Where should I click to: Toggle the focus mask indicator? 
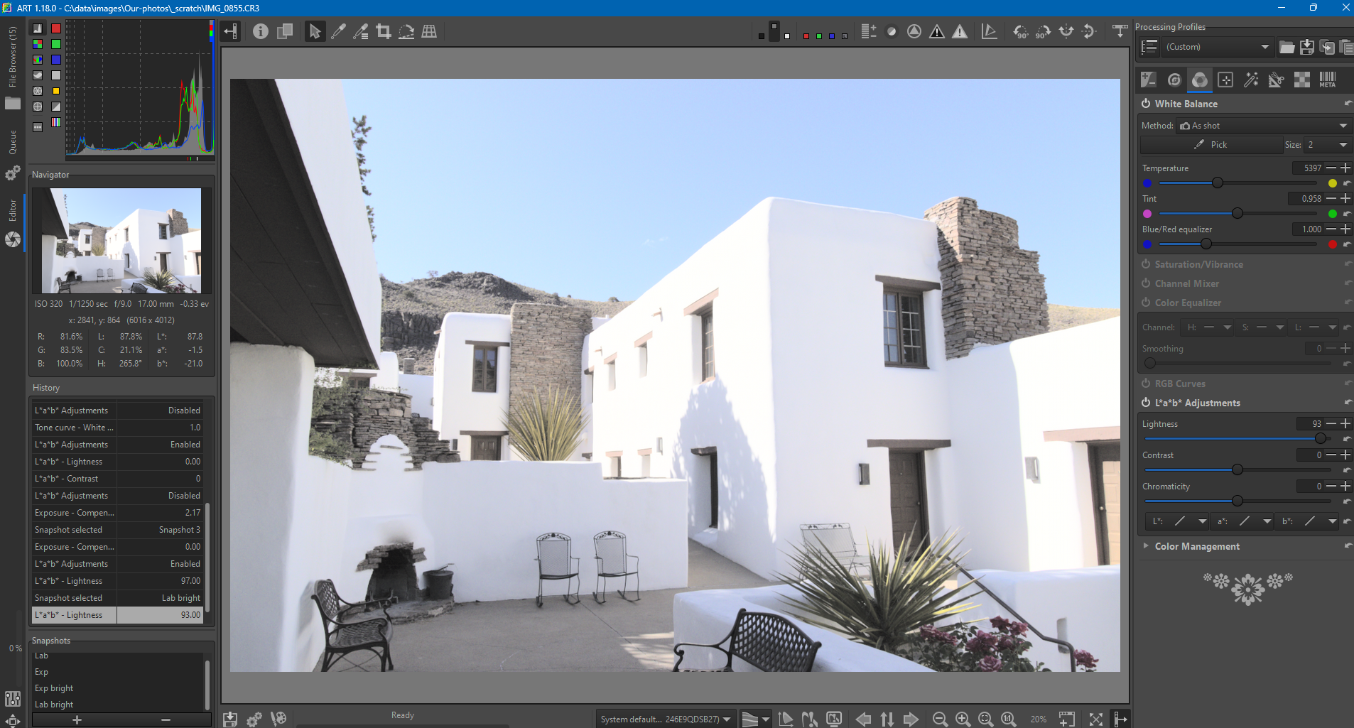coord(914,31)
